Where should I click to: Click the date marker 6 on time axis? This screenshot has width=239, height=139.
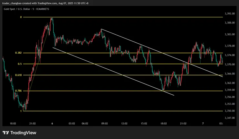tap(52, 124)
